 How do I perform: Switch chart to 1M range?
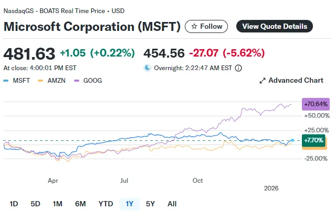[x=58, y=203]
